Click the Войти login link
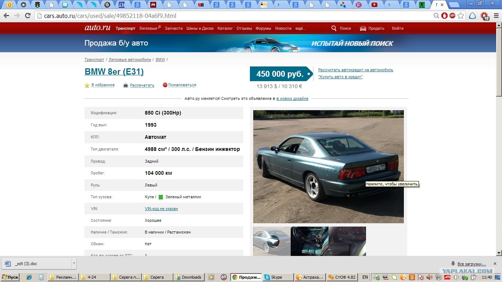 [398, 28]
